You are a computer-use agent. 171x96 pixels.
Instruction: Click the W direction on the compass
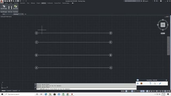(x=158, y=25)
